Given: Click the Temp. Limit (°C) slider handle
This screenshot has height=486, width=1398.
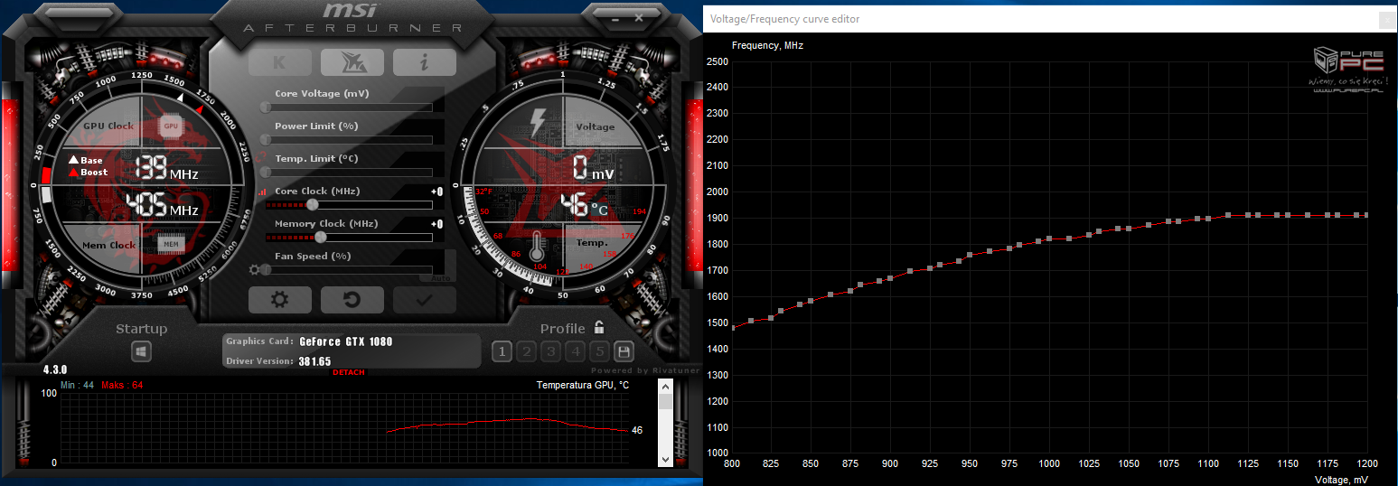Looking at the screenshot, I should (x=267, y=172).
